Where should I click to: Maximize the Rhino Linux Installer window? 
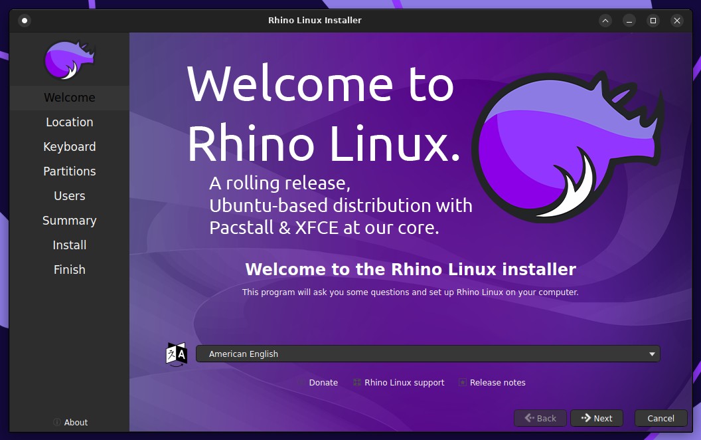pos(653,21)
